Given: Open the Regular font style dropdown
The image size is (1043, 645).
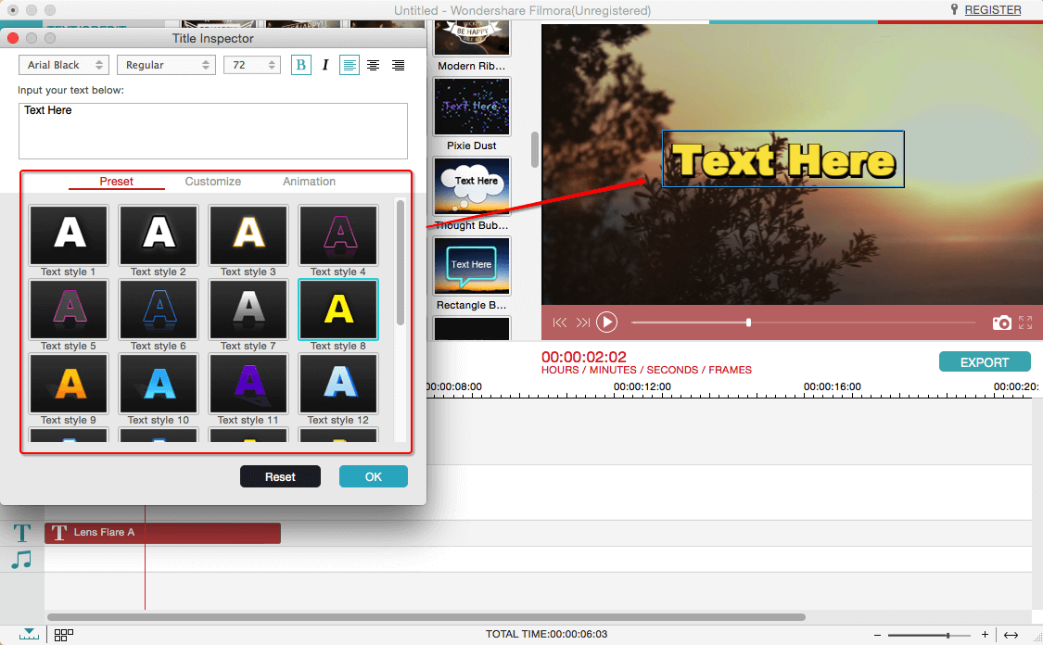Looking at the screenshot, I should tap(167, 65).
